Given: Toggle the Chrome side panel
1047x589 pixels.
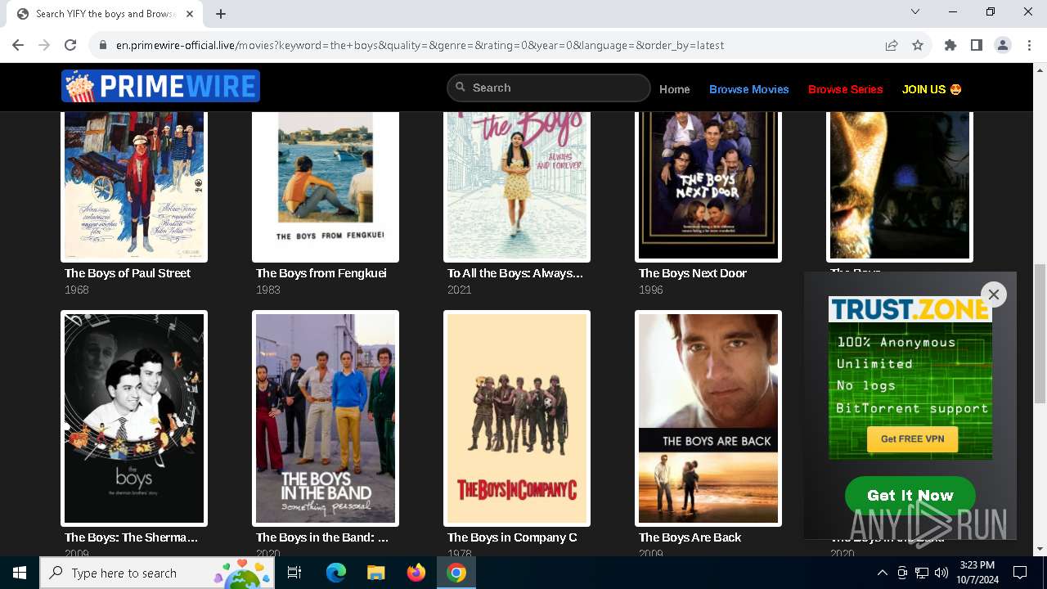Looking at the screenshot, I should pos(977,45).
